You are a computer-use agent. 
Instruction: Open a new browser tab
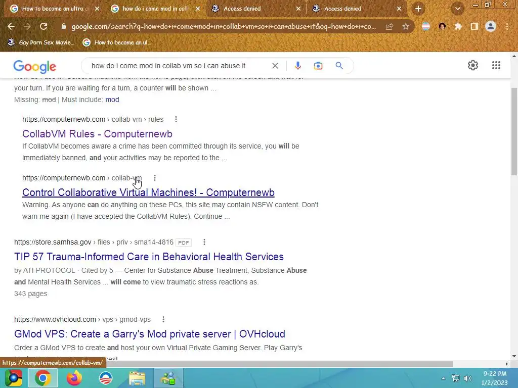pyautogui.click(x=418, y=9)
